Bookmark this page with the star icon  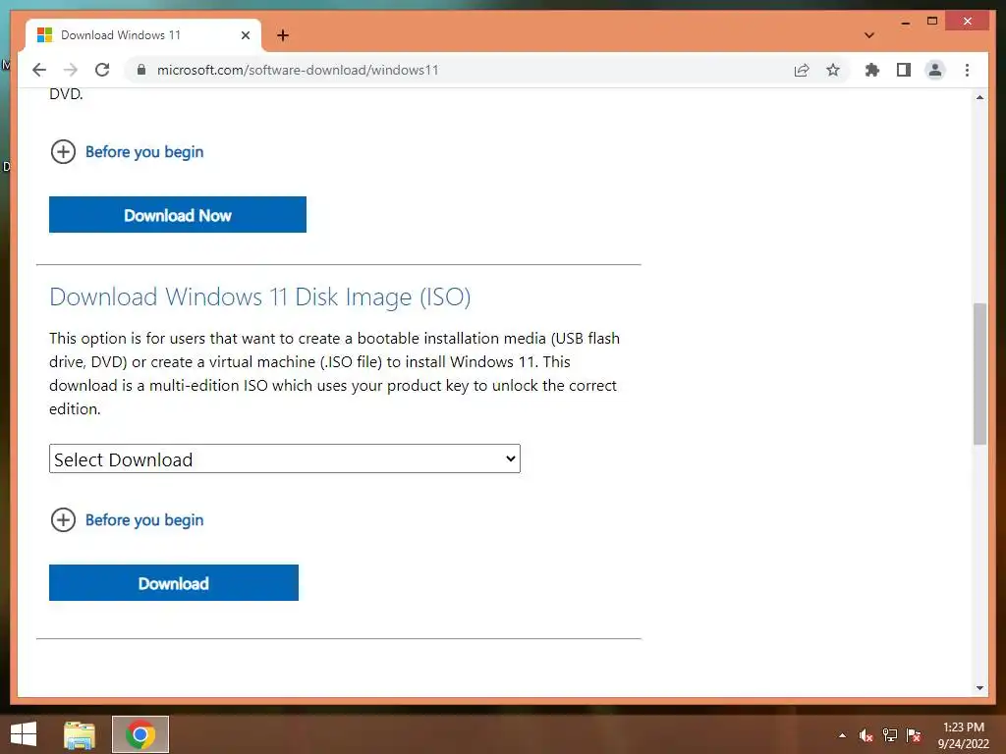pos(833,70)
